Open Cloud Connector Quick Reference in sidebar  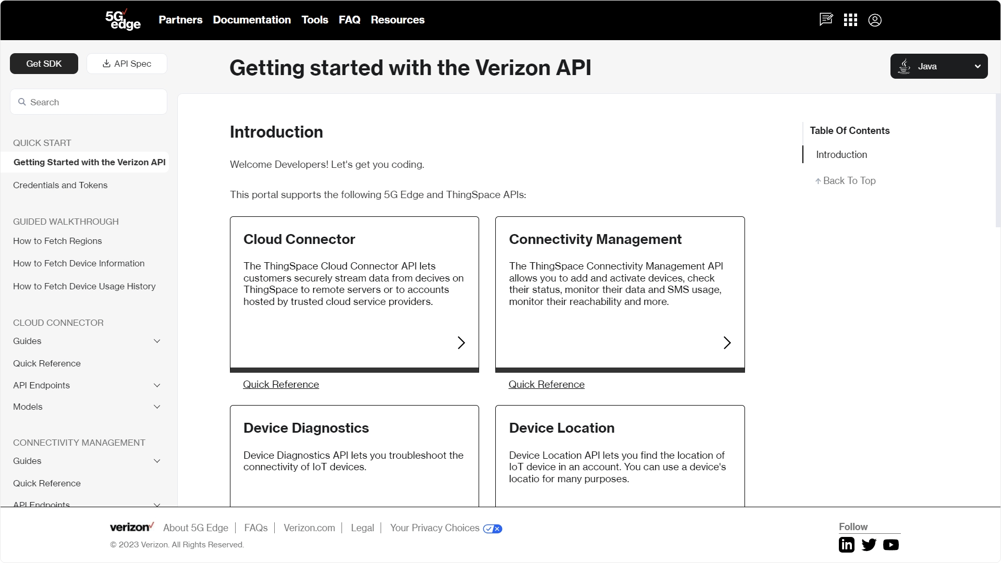[x=47, y=363]
